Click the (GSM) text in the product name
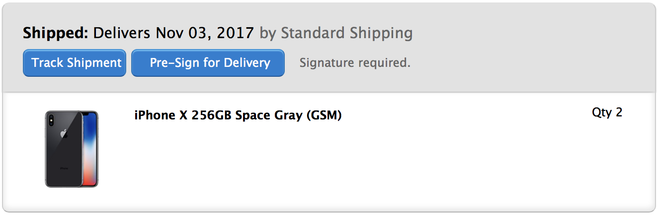 click(324, 115)
